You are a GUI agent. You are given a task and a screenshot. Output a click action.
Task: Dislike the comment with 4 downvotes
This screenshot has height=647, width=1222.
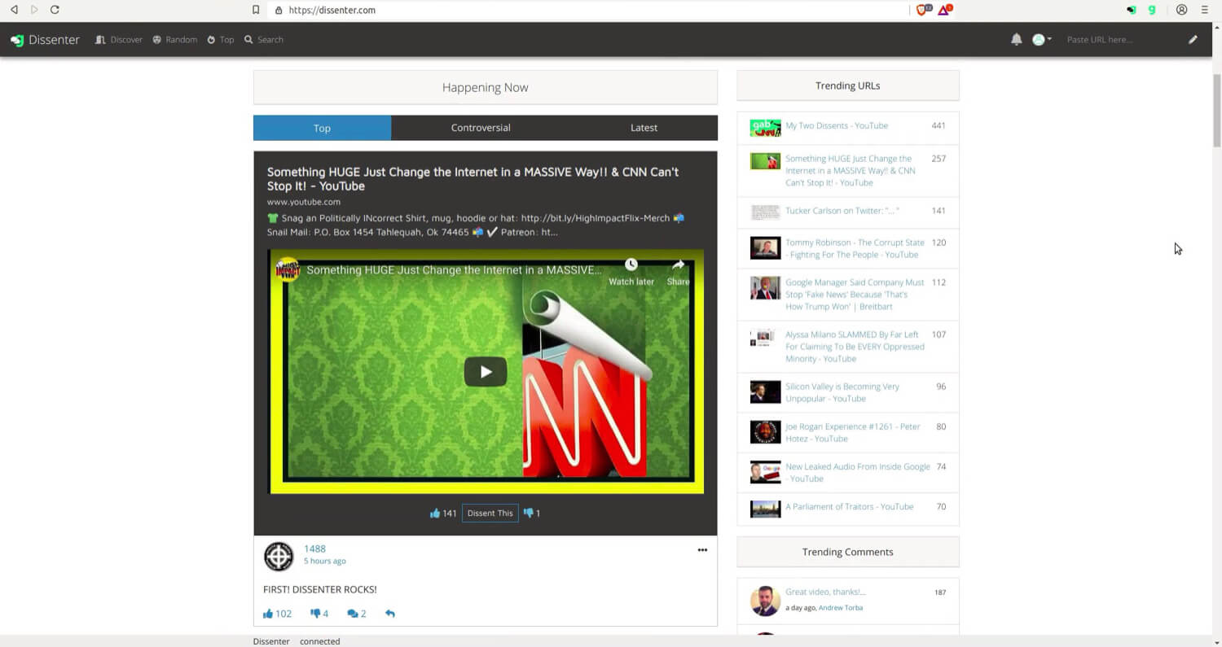point(319,614)
